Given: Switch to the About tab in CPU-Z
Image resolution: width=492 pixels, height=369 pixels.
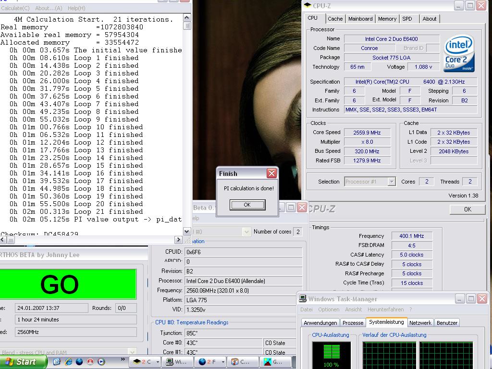Looking at the screenshot, I should tap(429, 19).
